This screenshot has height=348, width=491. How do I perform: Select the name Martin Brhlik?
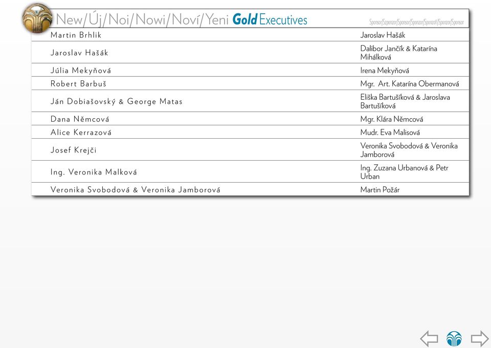click(x=76, y=35)
